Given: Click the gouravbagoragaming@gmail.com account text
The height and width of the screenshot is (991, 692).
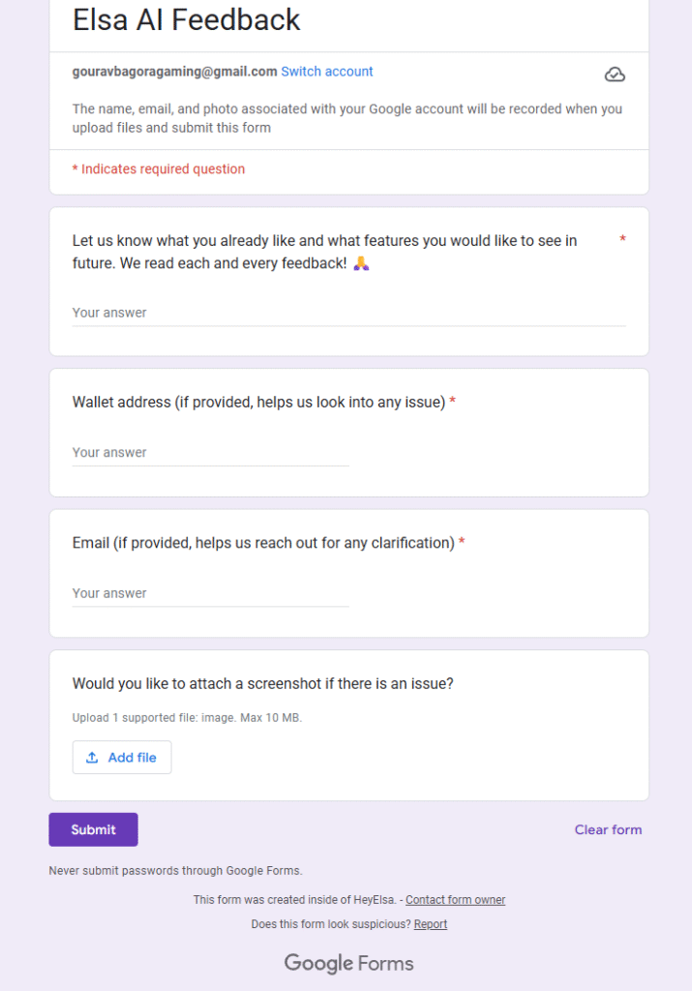Looking at the screenshot, I should [174, 72].
